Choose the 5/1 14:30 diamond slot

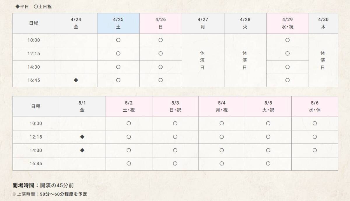point(82,150)
